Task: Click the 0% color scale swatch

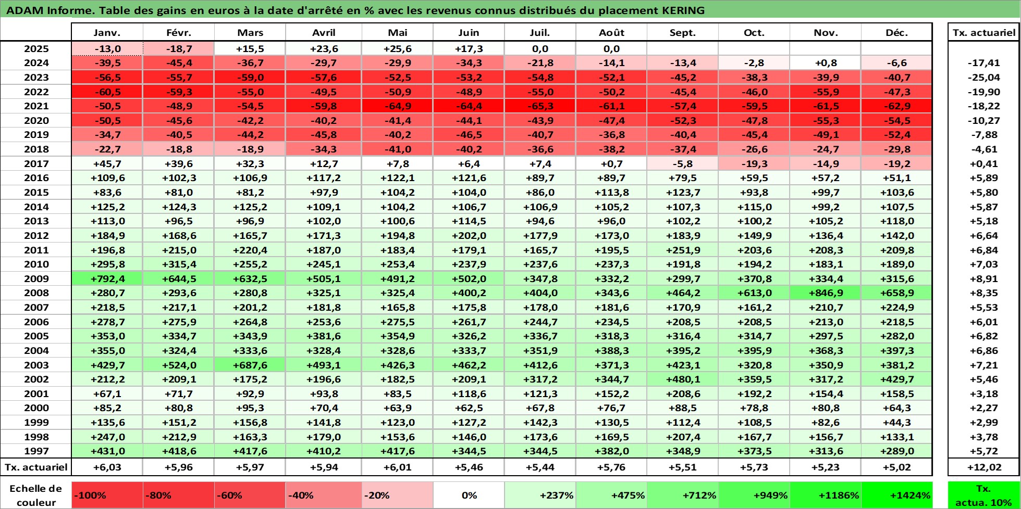Action: (x=469, y=495)
